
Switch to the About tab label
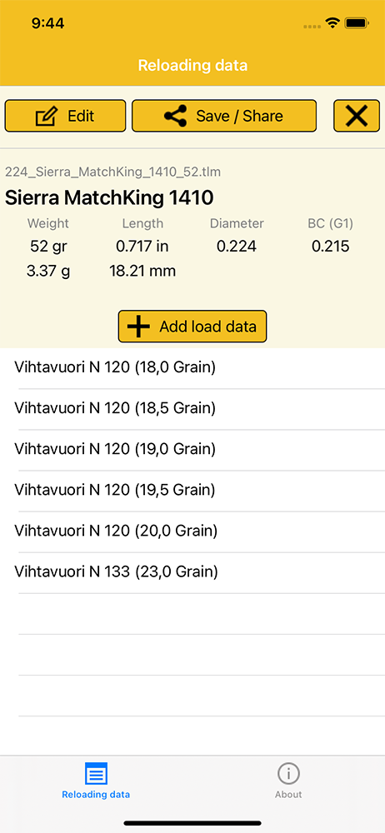click(288, 795)
